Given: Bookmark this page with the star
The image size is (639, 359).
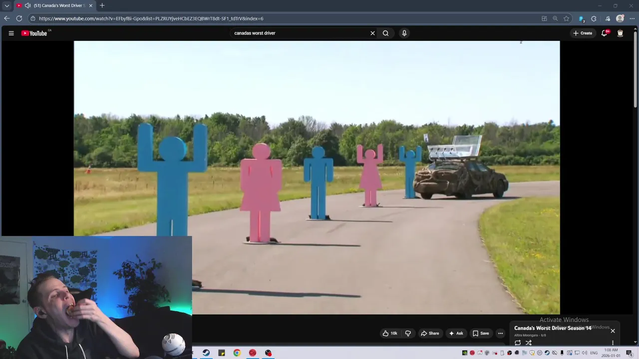Looking at the screenshot, I should pyautogui.click(x=566, y=18).
